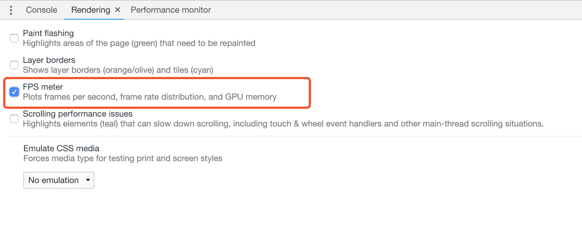Viewport: 582px width, 229px height.
Task: Click the 'Shows layer borders' description text
Action: 118,70
